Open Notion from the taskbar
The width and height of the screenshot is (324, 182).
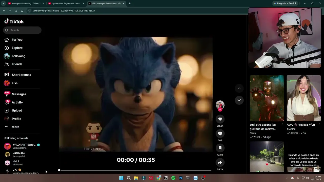(x=166, y=178)
